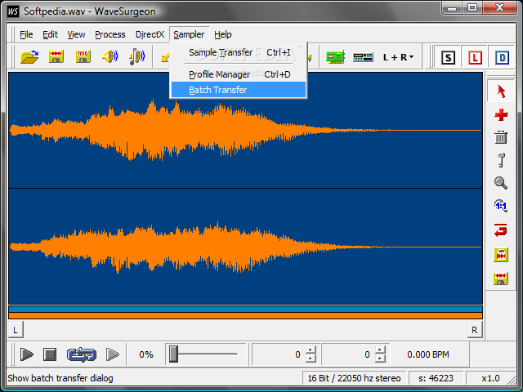
Task: Click the WS application icon in title bar
Action: 13,11
